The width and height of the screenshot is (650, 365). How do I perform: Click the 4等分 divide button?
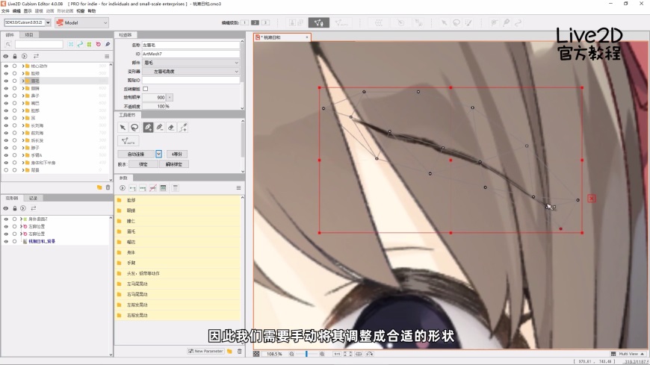[177, 154]
